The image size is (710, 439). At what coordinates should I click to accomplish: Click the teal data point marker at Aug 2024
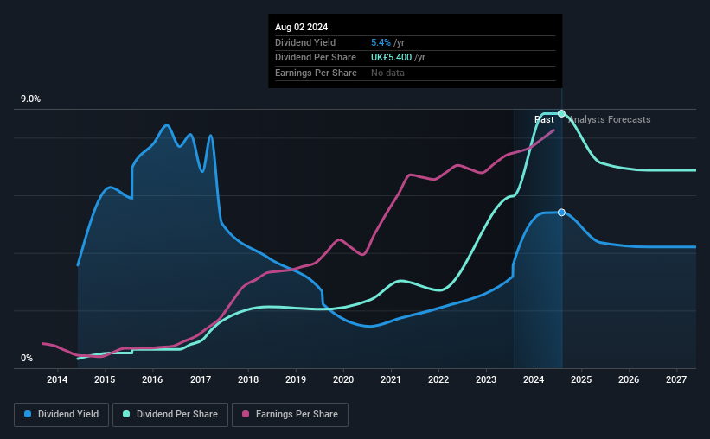pos(561,113)
